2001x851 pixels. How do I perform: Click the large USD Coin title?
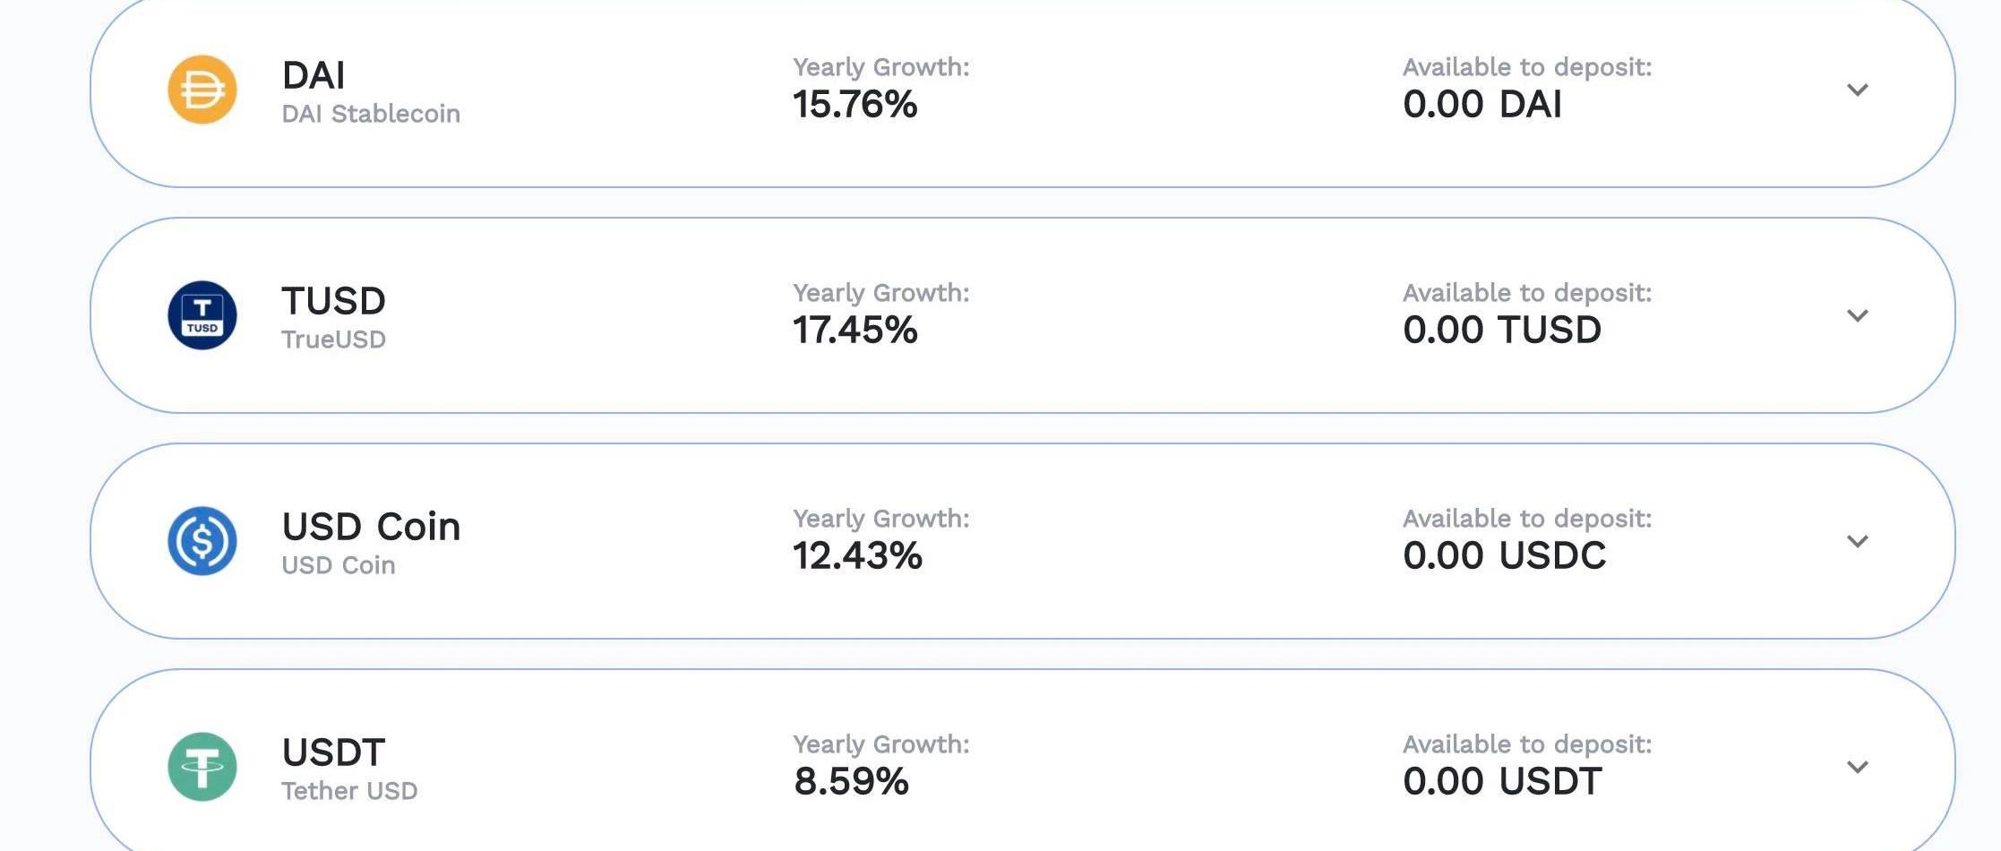point(371,527)
